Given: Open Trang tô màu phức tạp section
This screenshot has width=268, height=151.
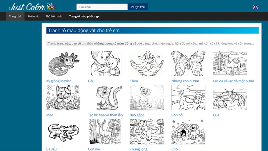Looking at the screenshot, I should pos(84,16).
